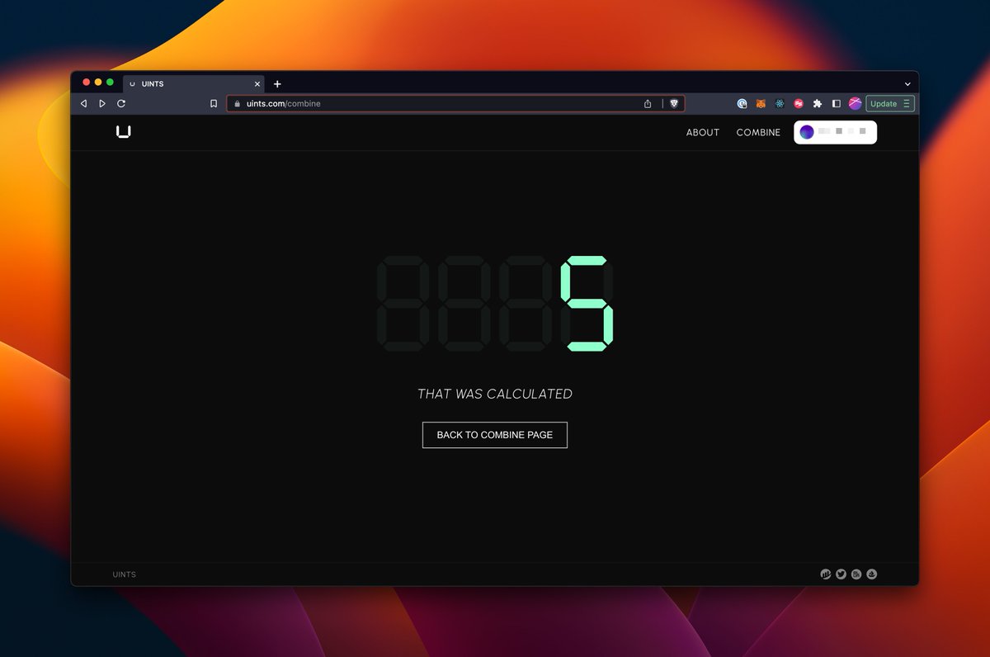Open the browser hamburger menu

click(x=907, y=104)
